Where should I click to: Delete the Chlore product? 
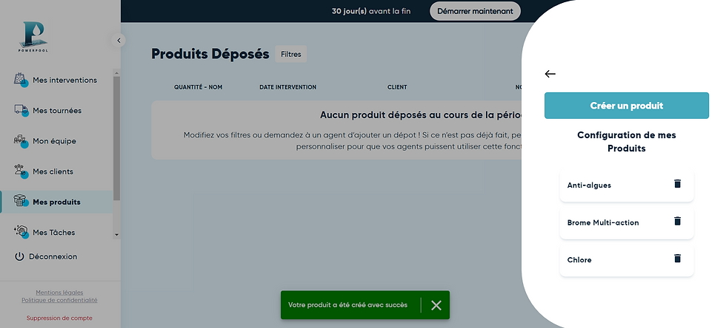pyautogui.click(x=677, y=259)
